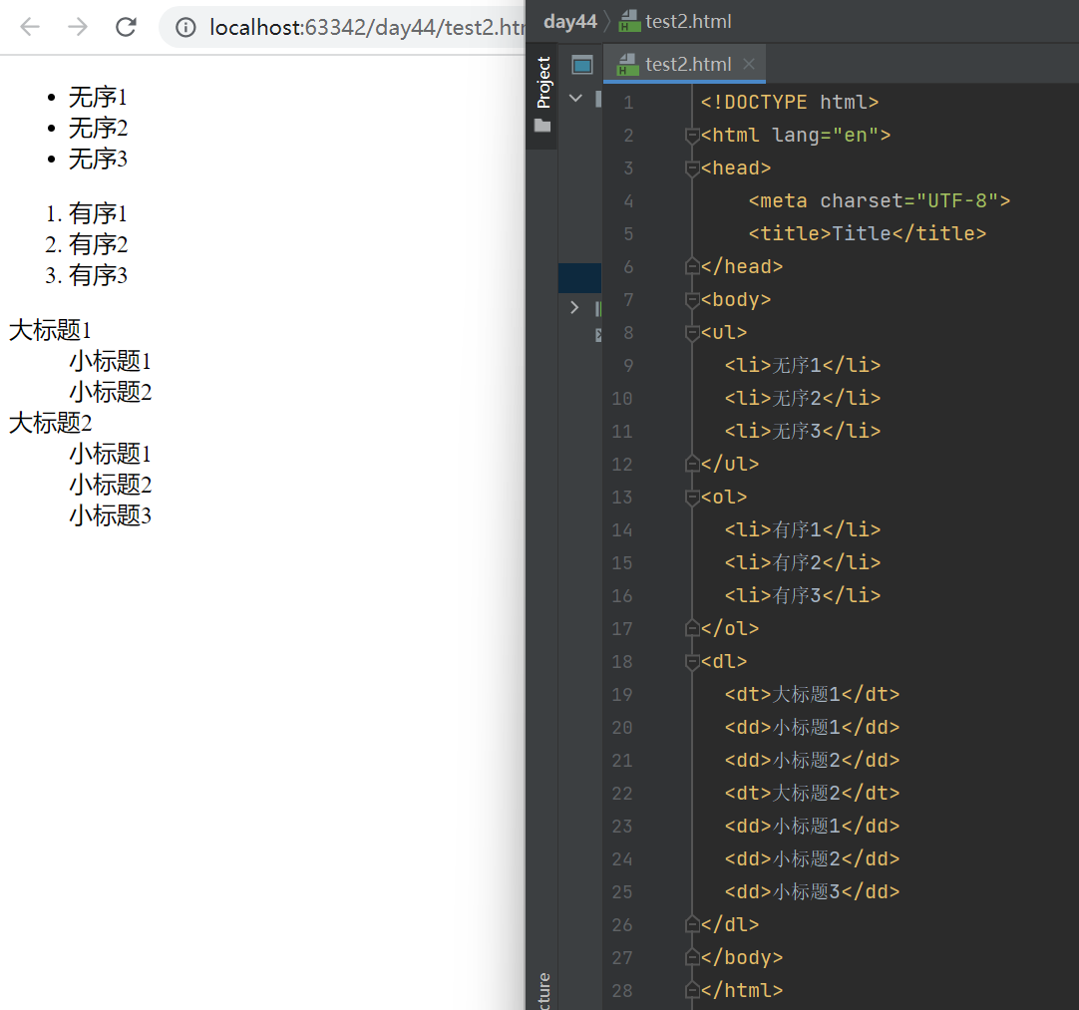Click 大标题1 in the browser page
This screenshot has height=1010, width=1079.
pyautogui.click(x=50, y=330)
